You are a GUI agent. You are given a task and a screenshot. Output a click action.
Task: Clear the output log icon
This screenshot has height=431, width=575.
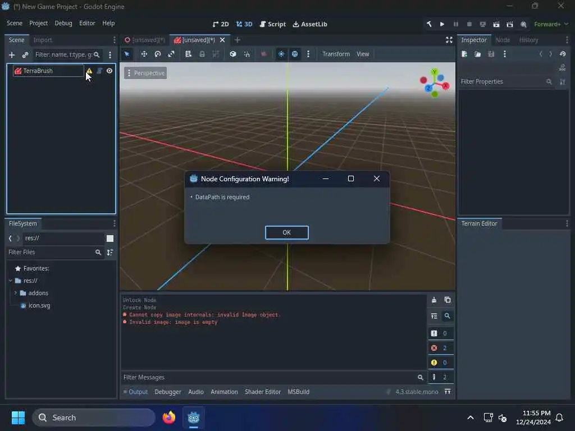(x=434, y=300)
